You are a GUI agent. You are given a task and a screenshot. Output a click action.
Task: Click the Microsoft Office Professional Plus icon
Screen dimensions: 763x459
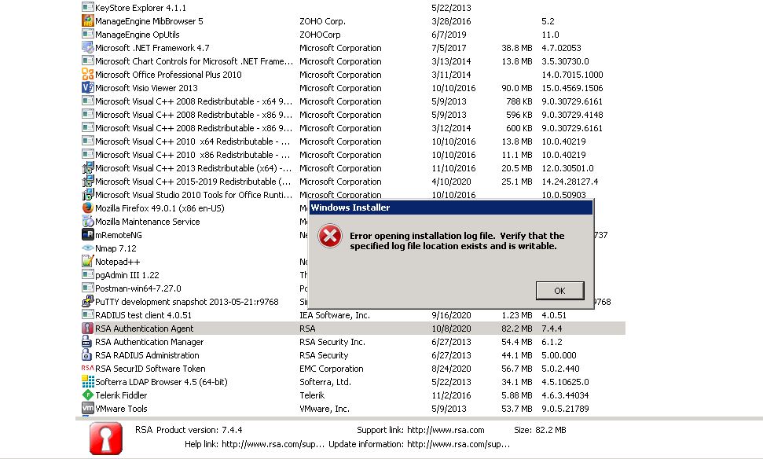[88, 75]
